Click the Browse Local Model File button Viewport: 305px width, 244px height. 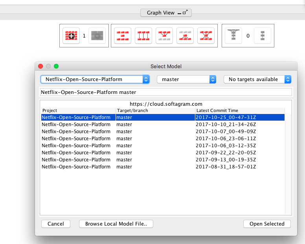click(x=116, y=224)
